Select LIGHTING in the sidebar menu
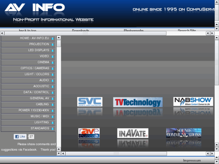The image size is (219, 164). [x=28, y=122]
